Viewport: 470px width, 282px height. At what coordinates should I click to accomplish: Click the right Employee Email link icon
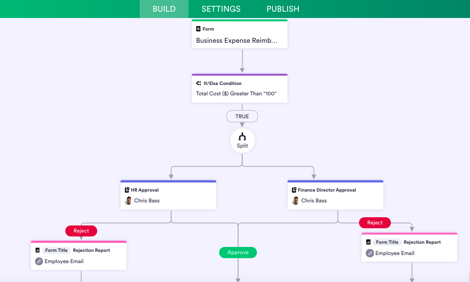pyautogui.click(x=370, y=253)
